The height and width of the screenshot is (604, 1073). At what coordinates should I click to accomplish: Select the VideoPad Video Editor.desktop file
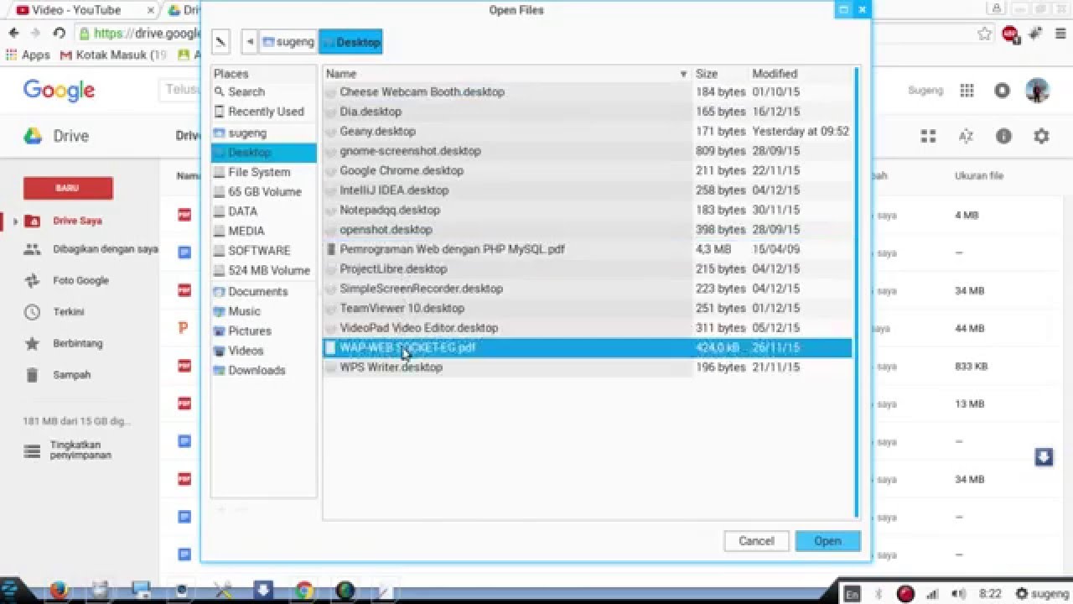[587, 328]
